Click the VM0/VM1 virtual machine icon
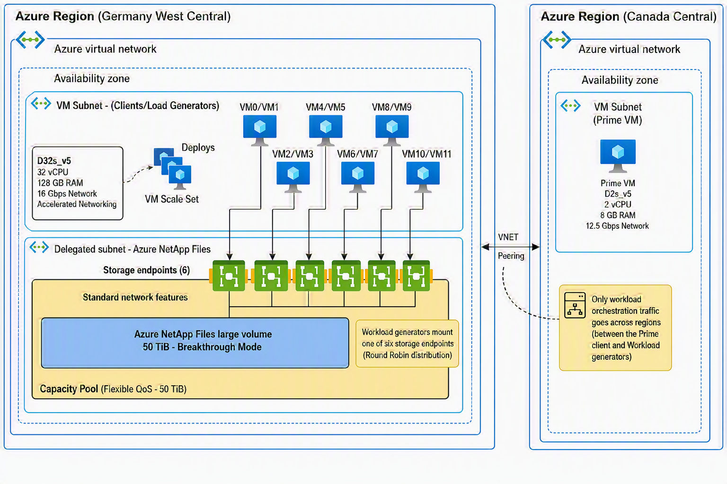Screen dimensions: 727x484 tap(259, 130)
